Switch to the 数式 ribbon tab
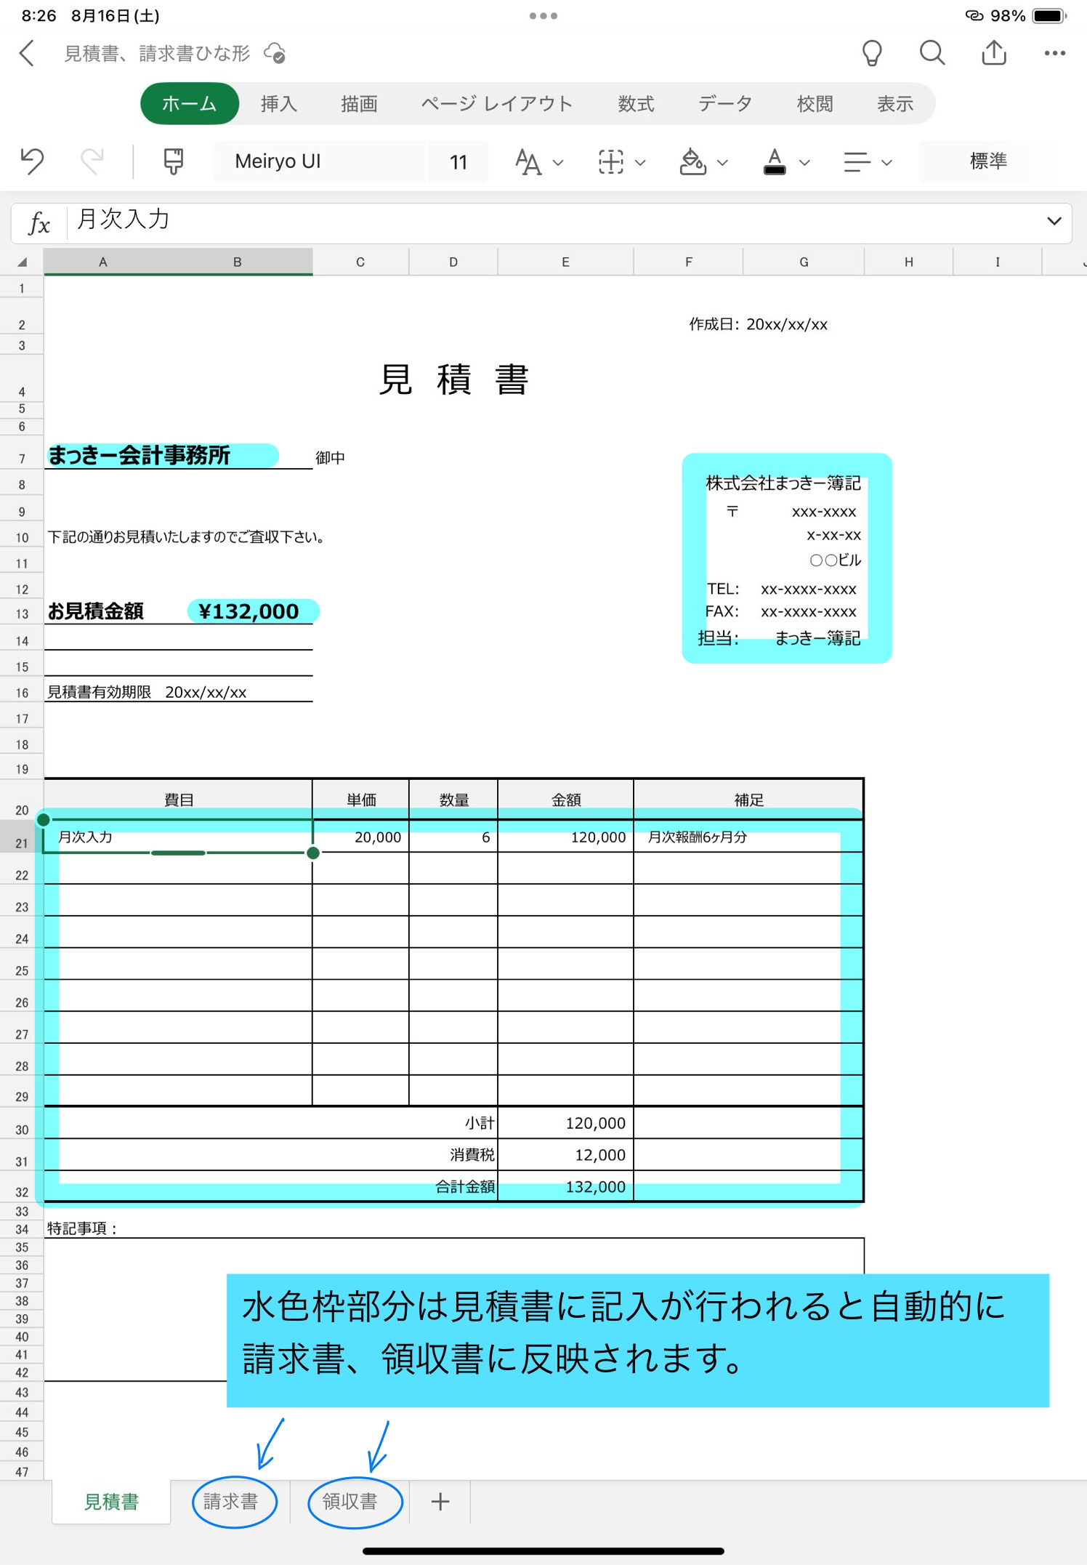This screenshot has height=1565, width=1087. click(x=636, y=104)
